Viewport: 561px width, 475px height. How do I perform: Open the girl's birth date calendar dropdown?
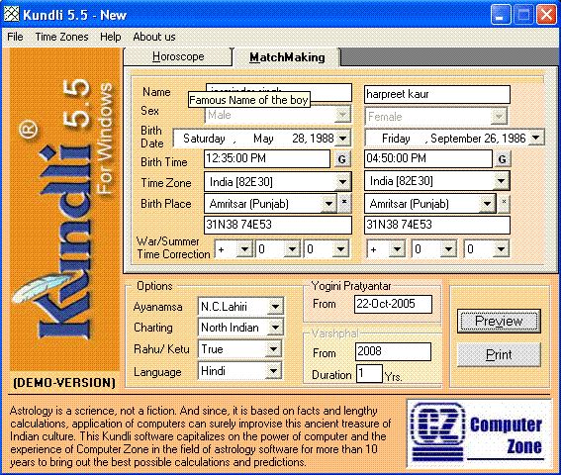pos(536,138)
